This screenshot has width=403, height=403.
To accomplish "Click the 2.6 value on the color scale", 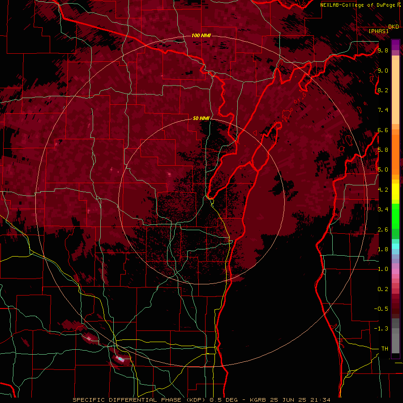I will point(383,230).
